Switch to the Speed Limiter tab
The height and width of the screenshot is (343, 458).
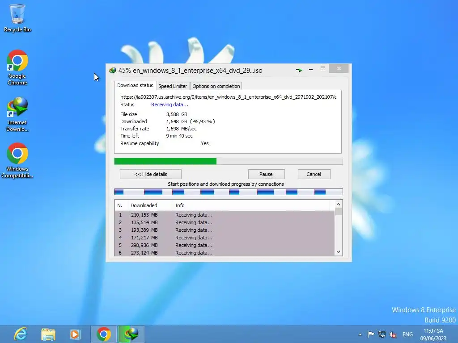click(173, 86)
